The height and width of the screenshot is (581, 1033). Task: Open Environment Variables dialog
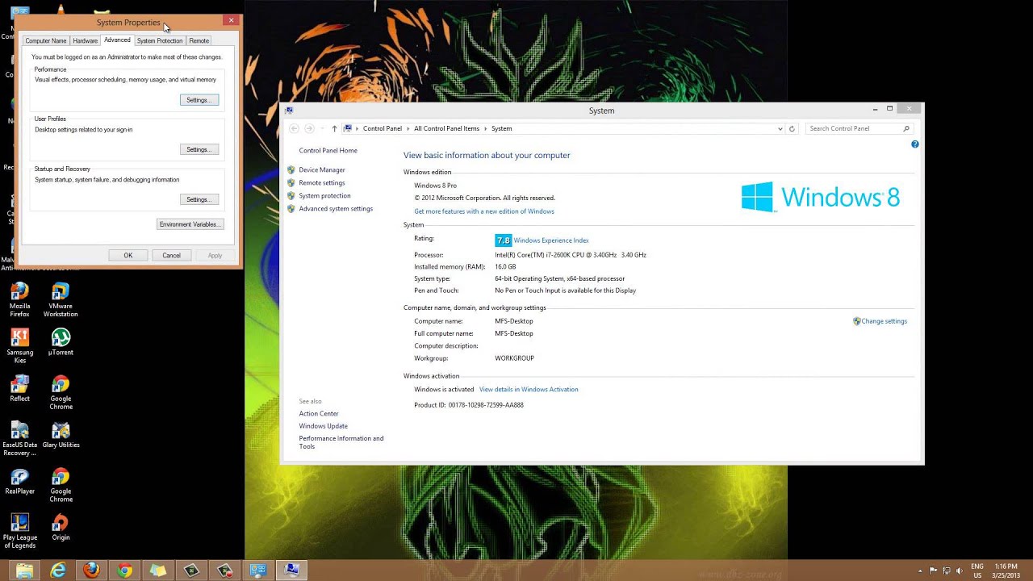[x=190, y=224]
